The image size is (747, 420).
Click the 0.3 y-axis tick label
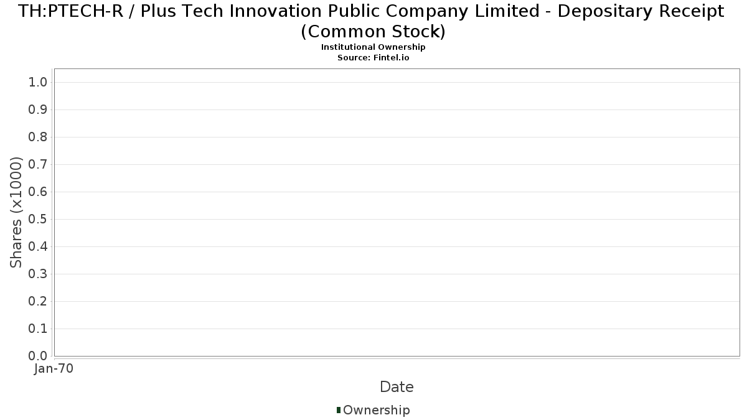[38, 274]
